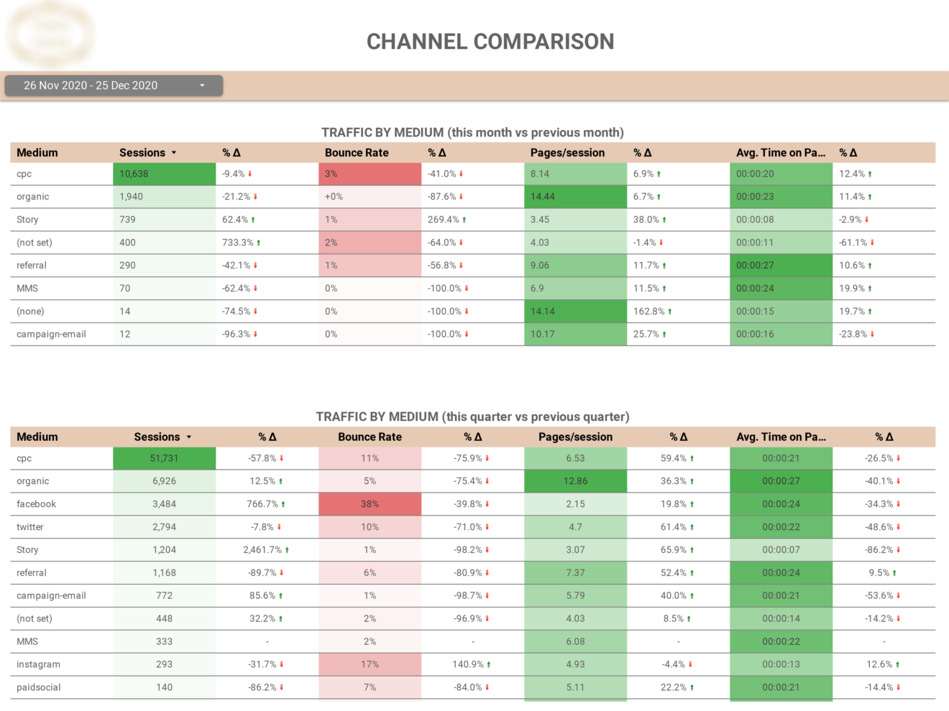
Task: Click the blurred logo in top-left corner
Action: (50, 34)
